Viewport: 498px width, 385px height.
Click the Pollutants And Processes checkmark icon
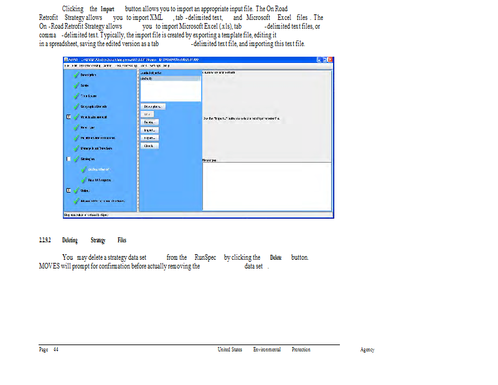tap(75, 138)
